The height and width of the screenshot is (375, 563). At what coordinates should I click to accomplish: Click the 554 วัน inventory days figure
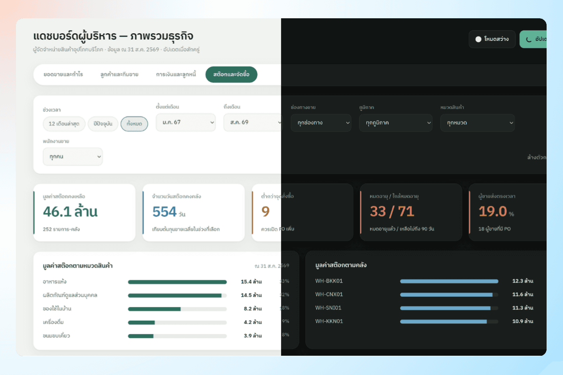tap(169, 212)
